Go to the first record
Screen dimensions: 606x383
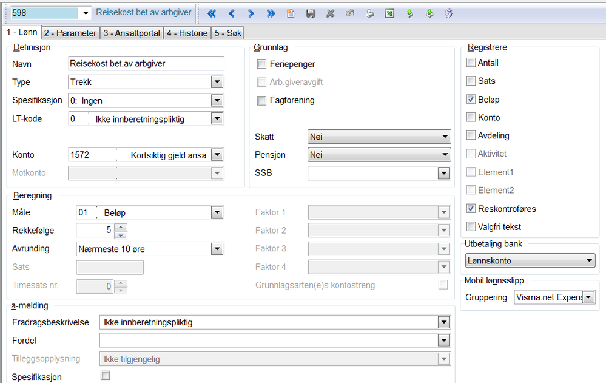(x=212, y=13)
